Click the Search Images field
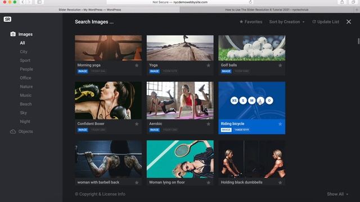This screenshot has width=360, height=202. [94, 22]
